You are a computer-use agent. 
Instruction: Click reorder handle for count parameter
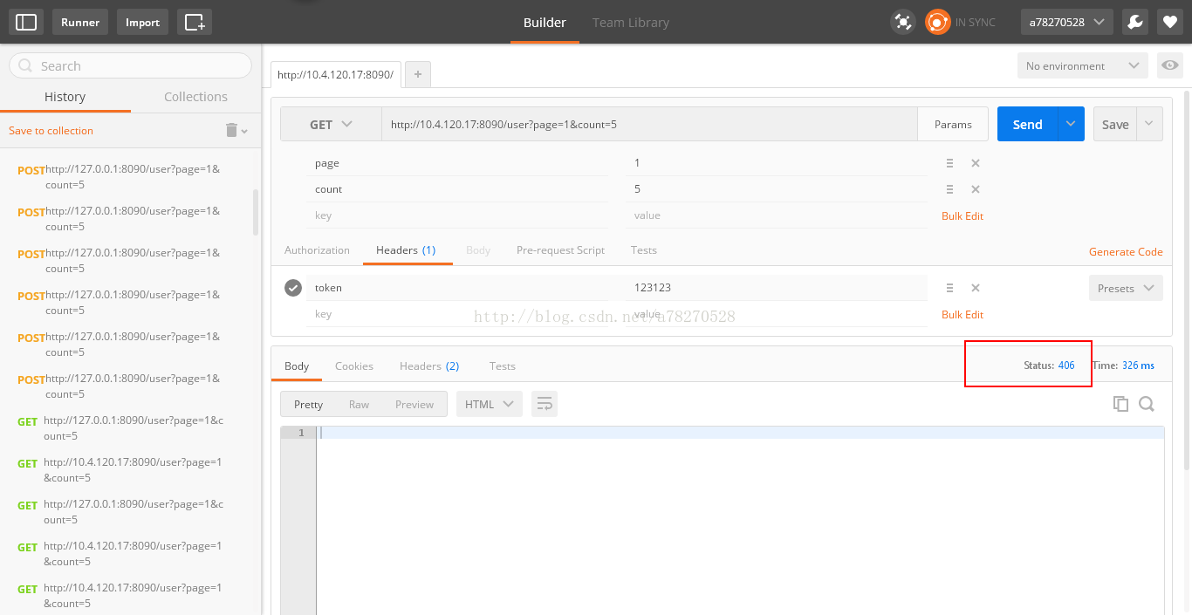pos(949,189)
